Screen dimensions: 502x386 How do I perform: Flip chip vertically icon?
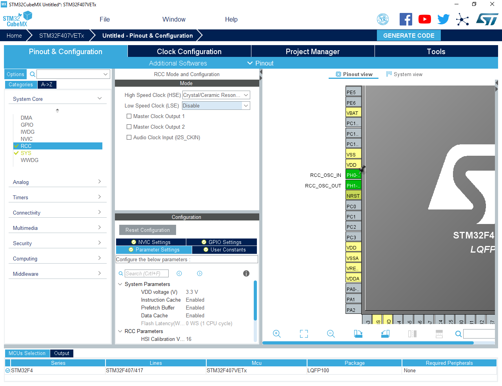tap(439, 334)
